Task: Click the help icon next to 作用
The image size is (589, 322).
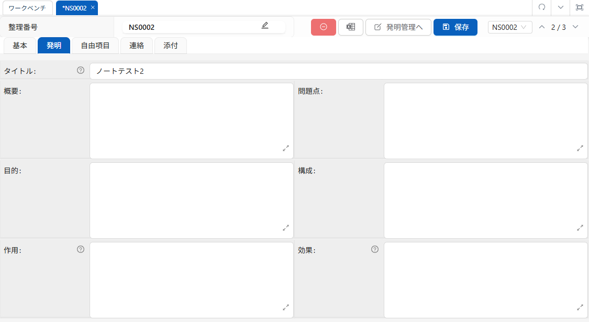Action: [x=81, y=249]
